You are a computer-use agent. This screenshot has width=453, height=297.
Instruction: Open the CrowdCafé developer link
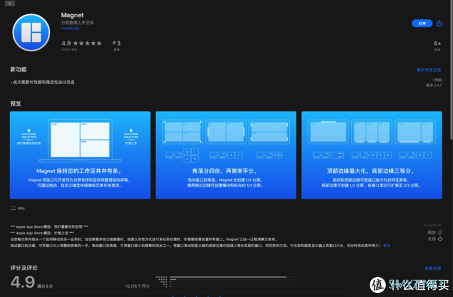coord(70,29)
